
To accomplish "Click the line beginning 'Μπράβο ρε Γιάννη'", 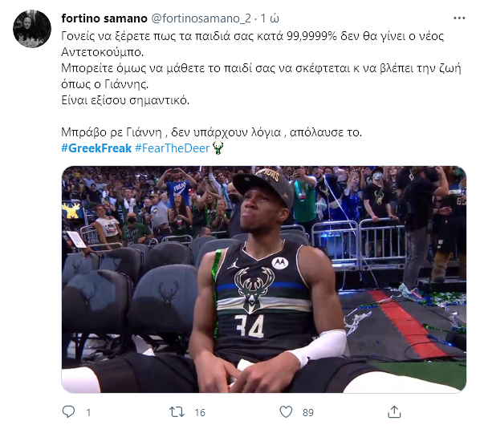I will coord(212,132).
